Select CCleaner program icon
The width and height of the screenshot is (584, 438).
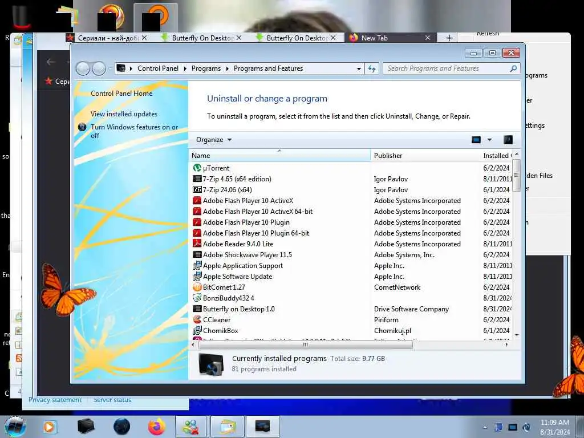197,319
